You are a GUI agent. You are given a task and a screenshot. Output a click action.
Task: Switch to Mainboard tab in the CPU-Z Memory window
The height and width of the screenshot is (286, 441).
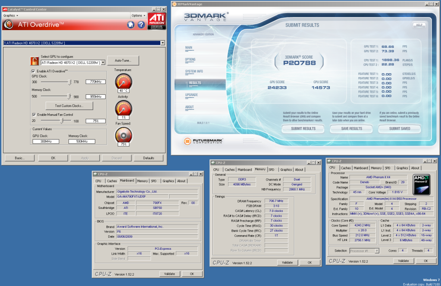(x=245, y=170)
